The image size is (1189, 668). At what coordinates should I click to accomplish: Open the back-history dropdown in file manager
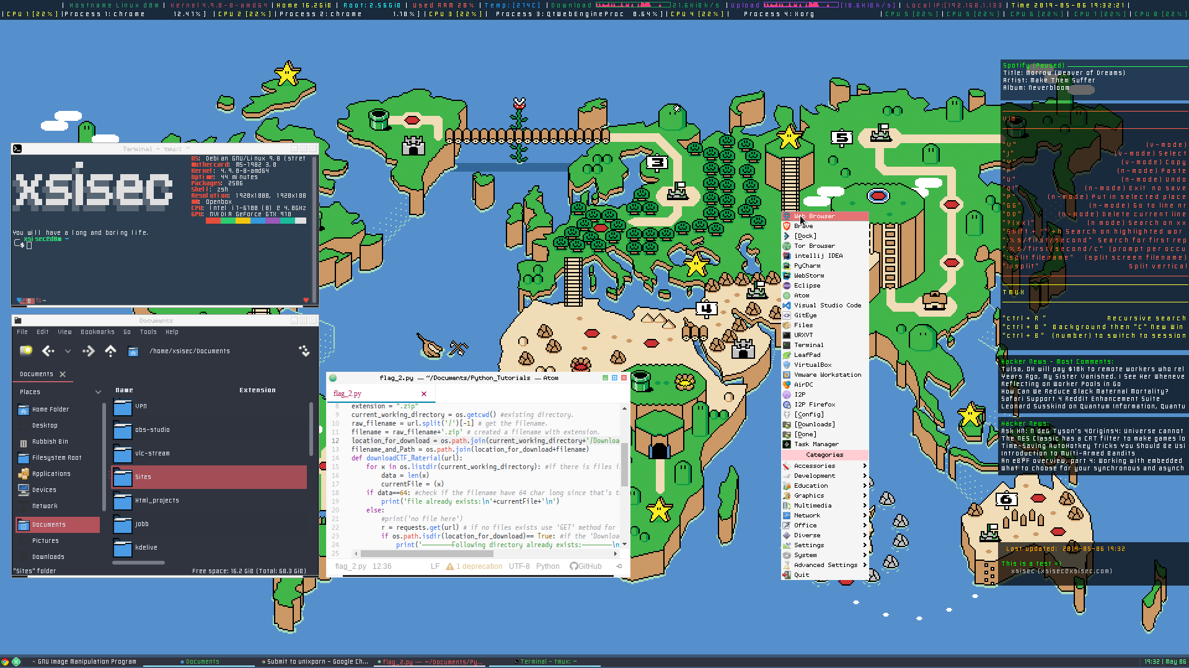click(x=68, y=351)
